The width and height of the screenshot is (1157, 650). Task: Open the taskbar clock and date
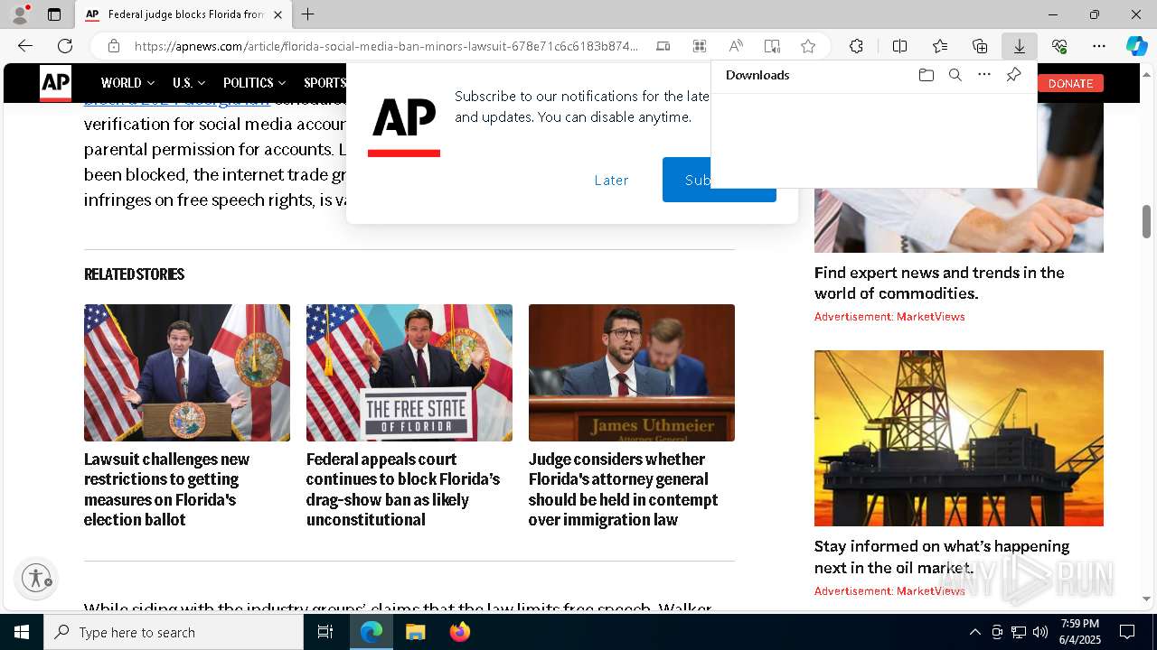tap(1080, 632)
